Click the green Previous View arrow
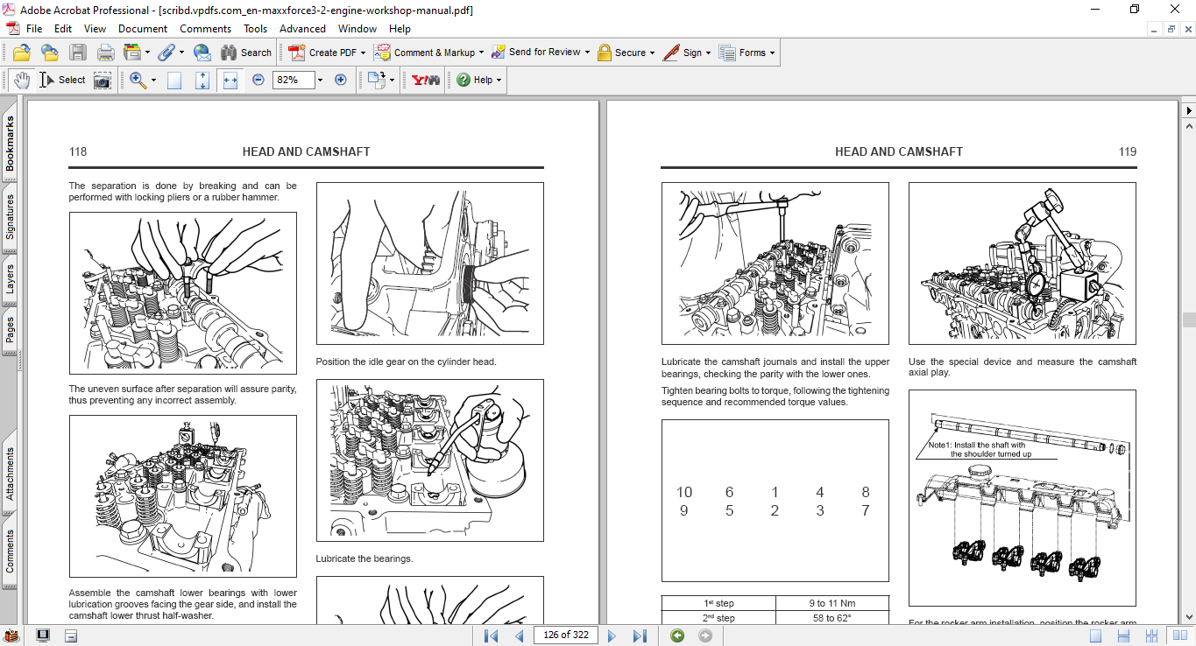Screen dimensions: 1196x646 [x=677, y=635]
